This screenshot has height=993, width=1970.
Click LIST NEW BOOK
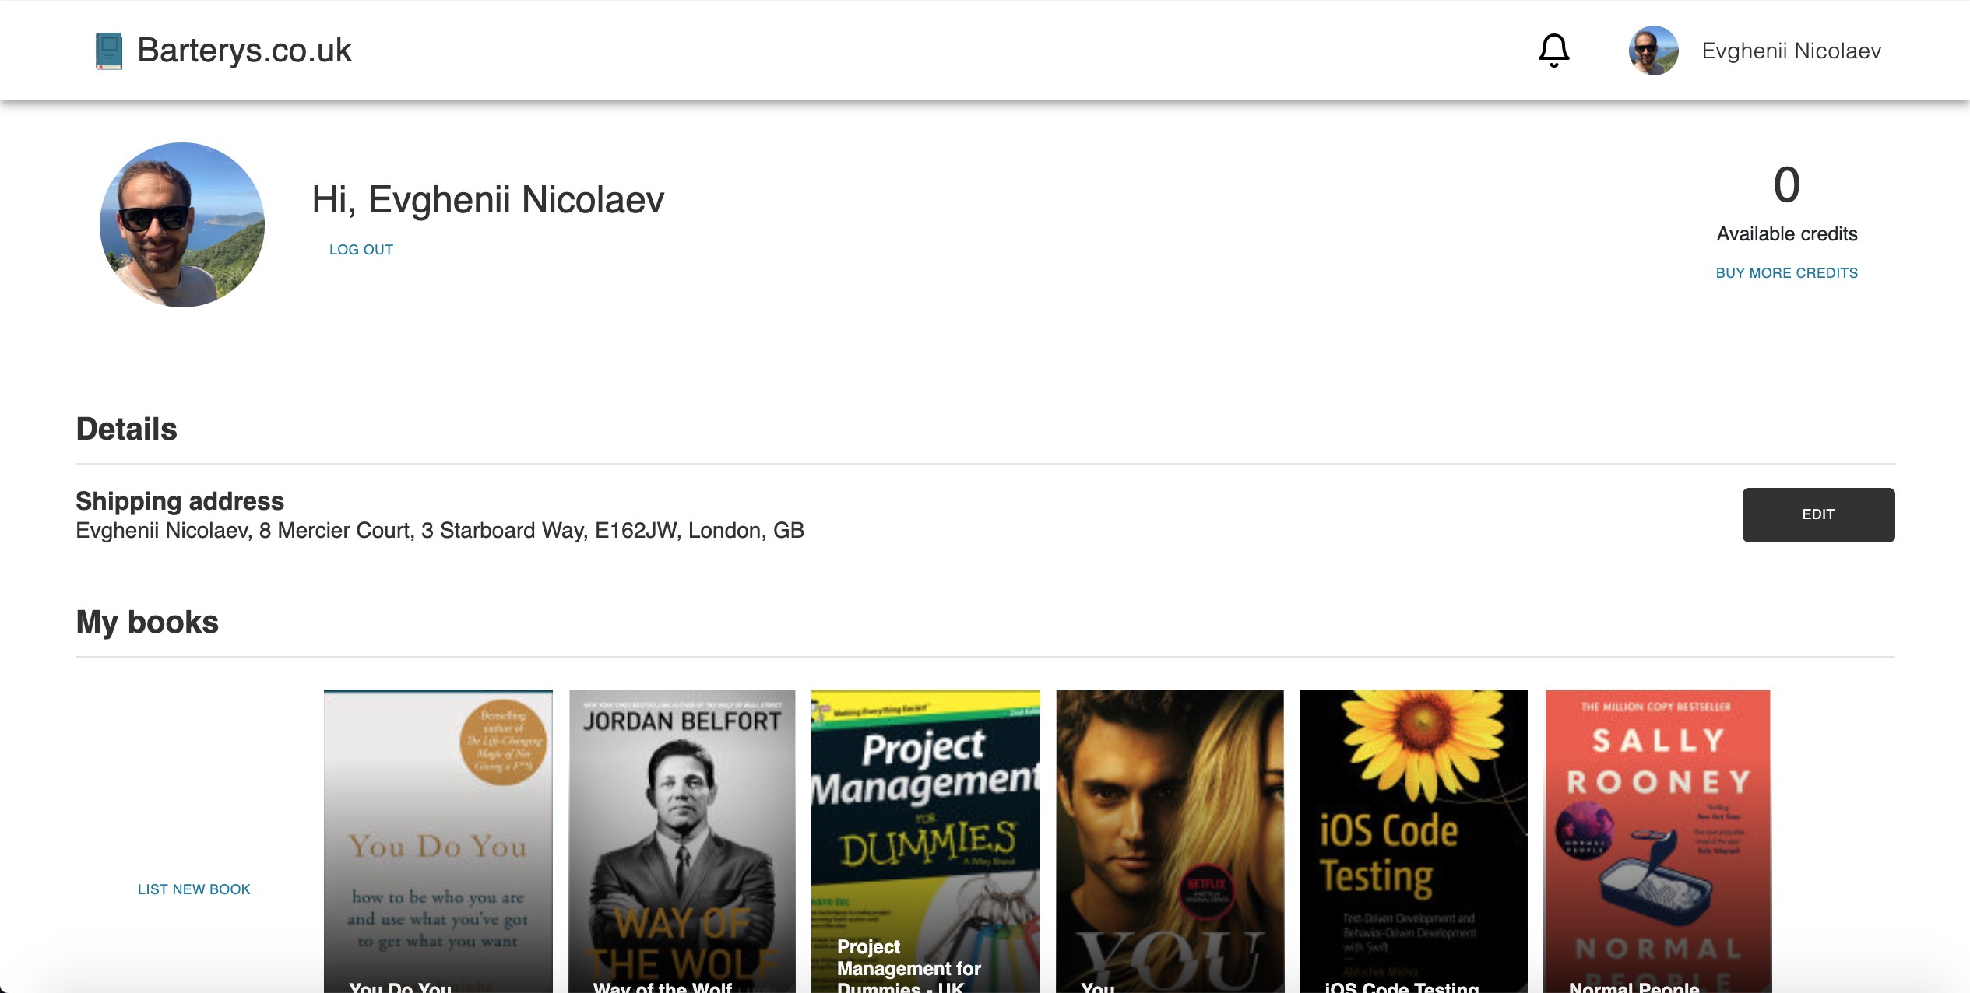pos(194,889)
